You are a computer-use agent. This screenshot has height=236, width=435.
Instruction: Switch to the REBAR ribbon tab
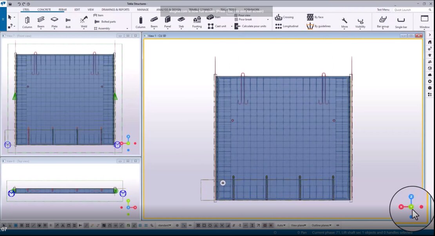[x=63, y=9]
